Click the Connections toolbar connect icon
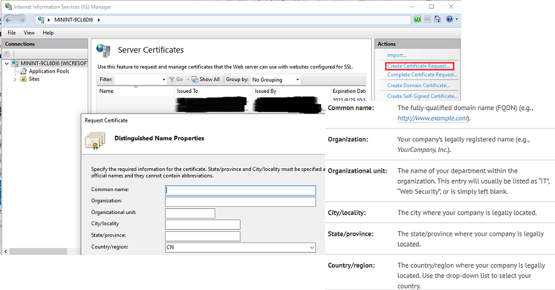Screen dimensions: 555x290 pyautogui.click(x=7, y=54)
